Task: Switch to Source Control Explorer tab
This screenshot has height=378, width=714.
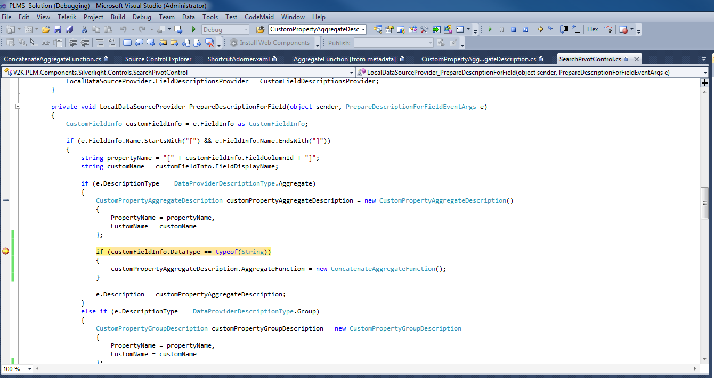Action: (158, 59)
